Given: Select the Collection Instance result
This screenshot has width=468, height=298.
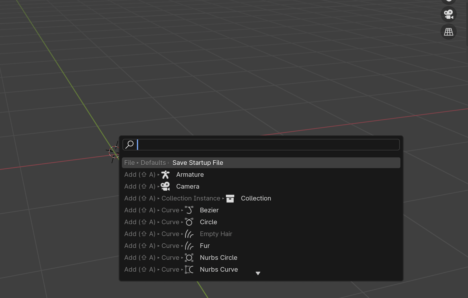Looking at the screenshot, I should pos(261,198).
